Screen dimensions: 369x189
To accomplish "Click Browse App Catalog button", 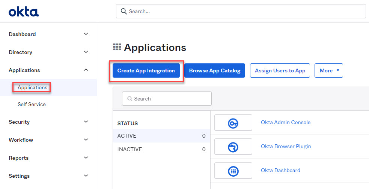I will [215, 70].
